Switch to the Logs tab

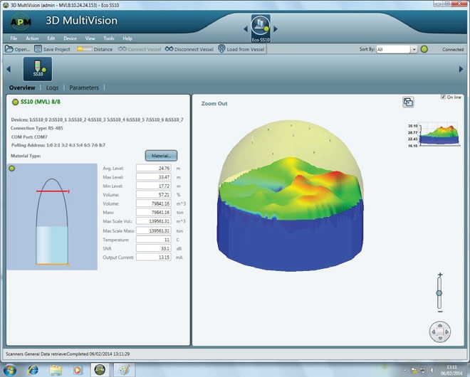tap(52, 87)
